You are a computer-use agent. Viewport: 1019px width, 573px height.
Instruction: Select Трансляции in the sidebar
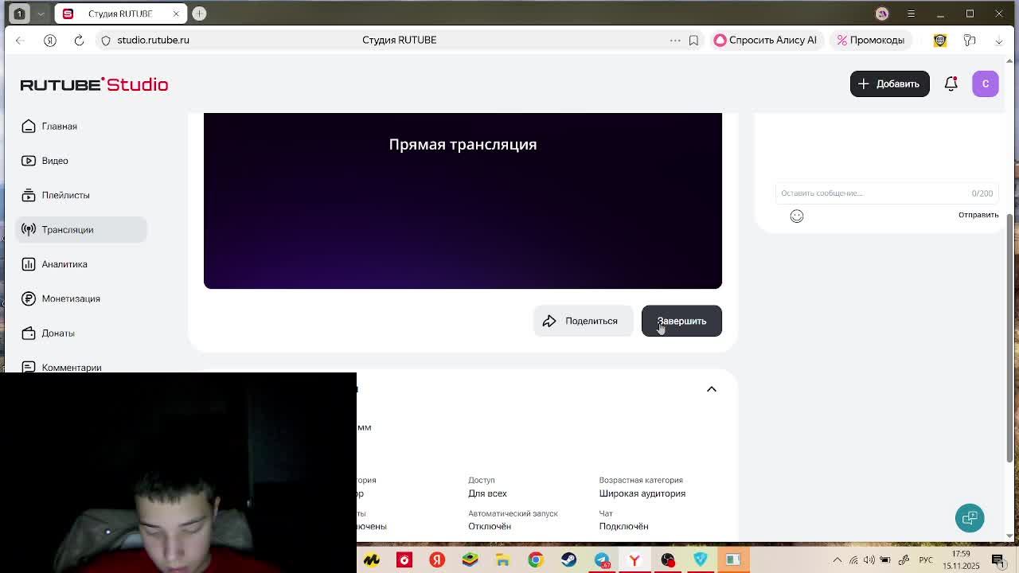pos(81,229)
